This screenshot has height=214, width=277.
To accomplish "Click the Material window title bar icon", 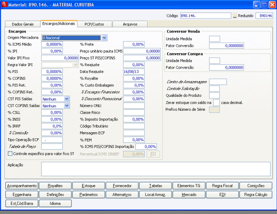I will click(4, 4).
